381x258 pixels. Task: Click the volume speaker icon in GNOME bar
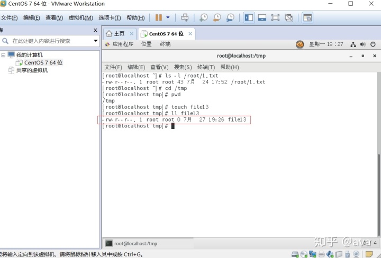coord(363,44)
